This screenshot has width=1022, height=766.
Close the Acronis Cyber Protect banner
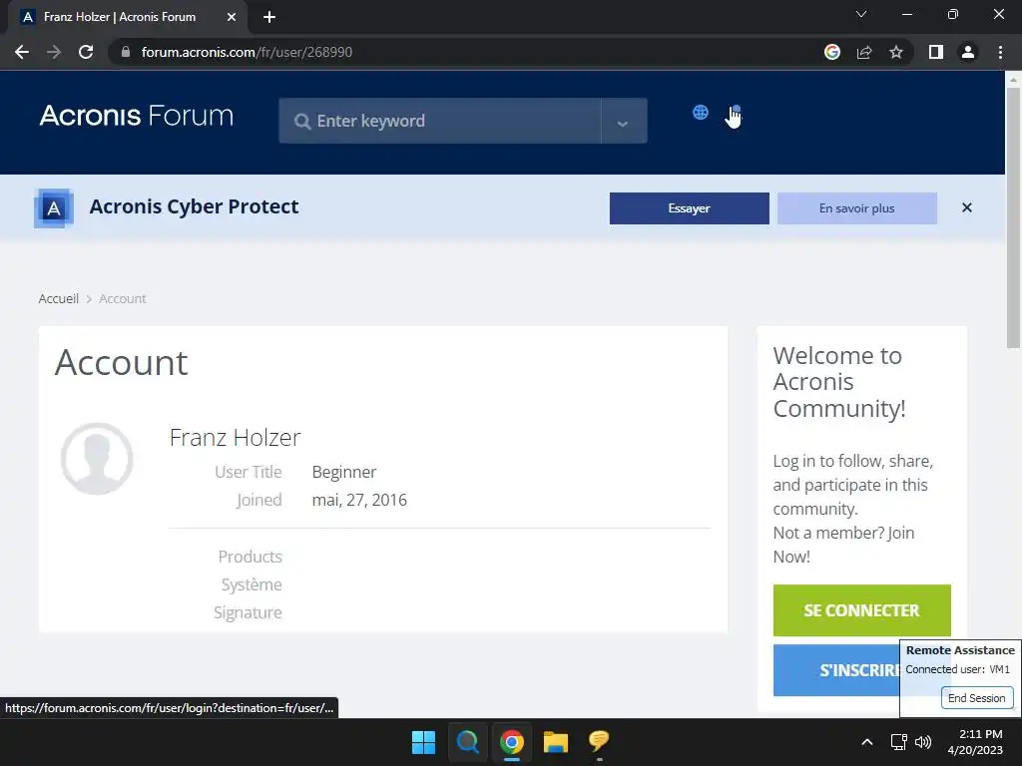point(966,207)
